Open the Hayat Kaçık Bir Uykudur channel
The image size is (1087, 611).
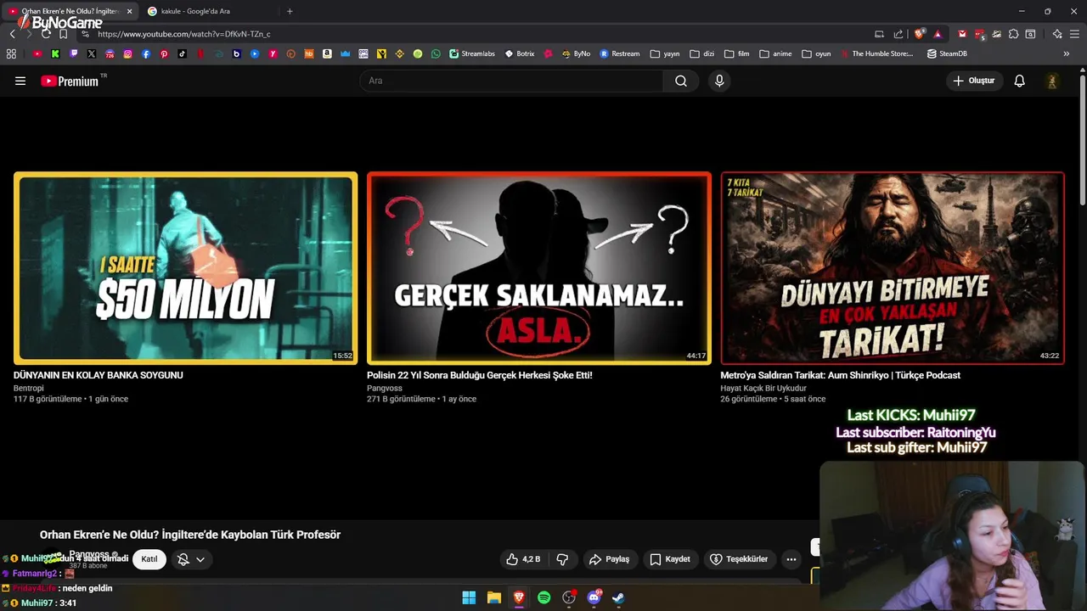point(763,389)
